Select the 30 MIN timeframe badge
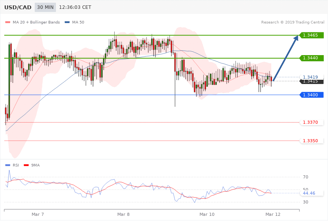The width and height of the screenshot is (328, 222). 45,7
